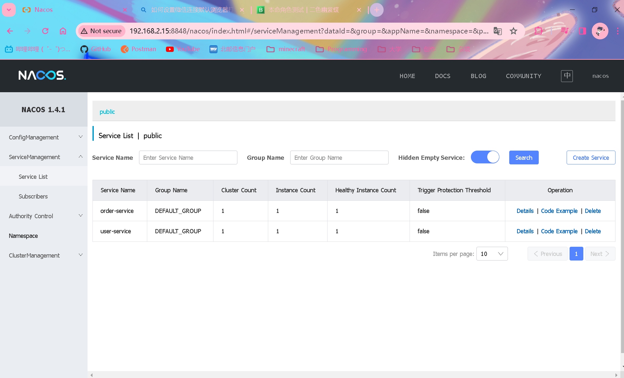Open the browser home page
Screen dimensions: 624x378
(63, 31)
